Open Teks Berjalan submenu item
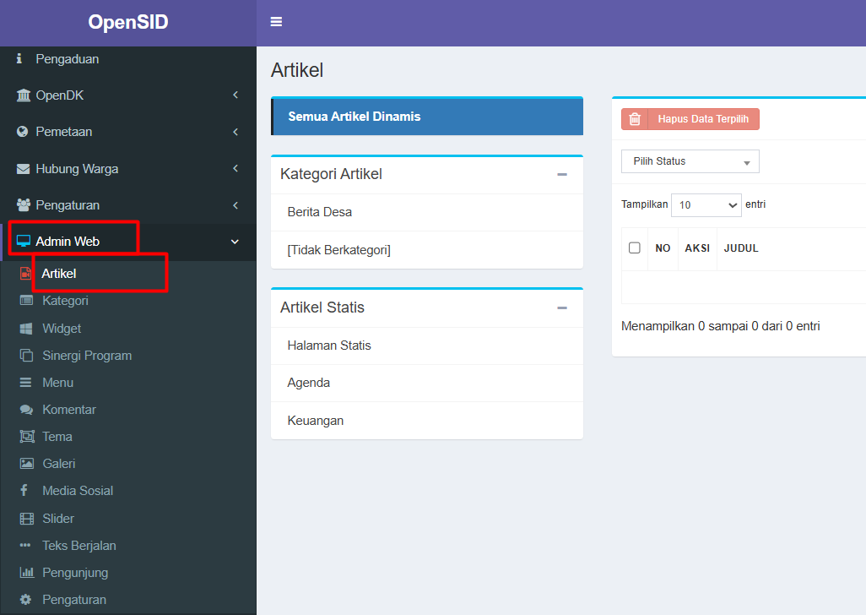The width and height of the screenshot is (866, 615). click(79, 546)
